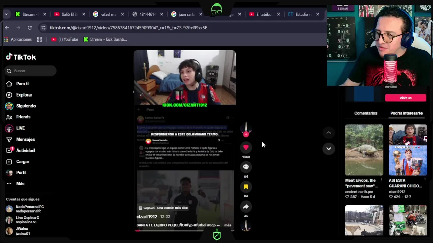Open the NadaPersonalFC followed account

25,209
